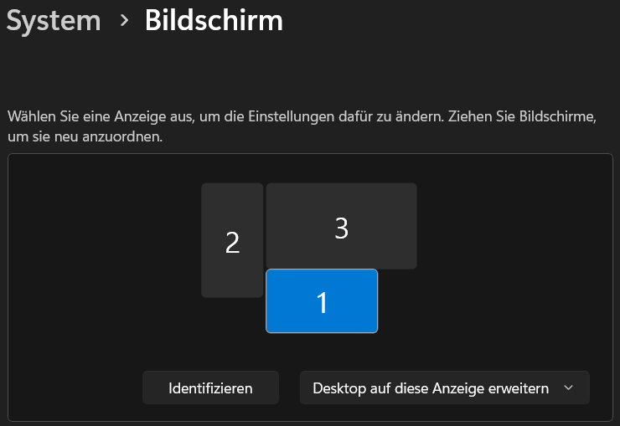Viewport: 620px width, 426px height.
Task: Click the number 1 label on the blue display
Action: click(x=322, y=303)
